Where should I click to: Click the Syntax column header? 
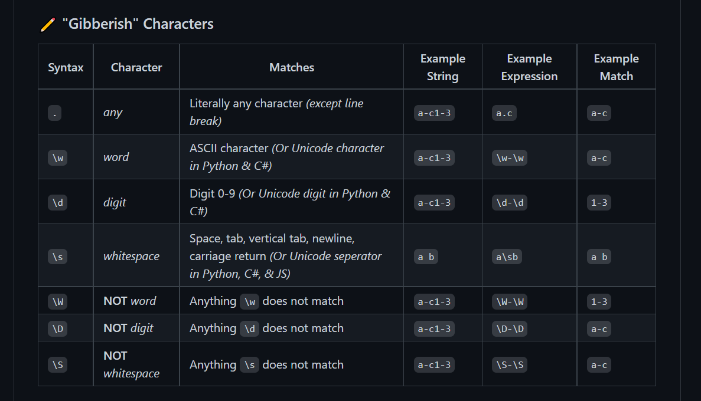[x=66, y=67]
